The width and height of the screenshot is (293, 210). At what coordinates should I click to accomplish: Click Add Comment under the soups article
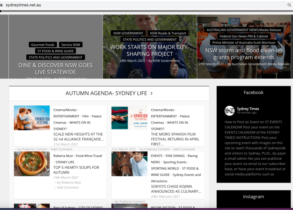point(68,188)
